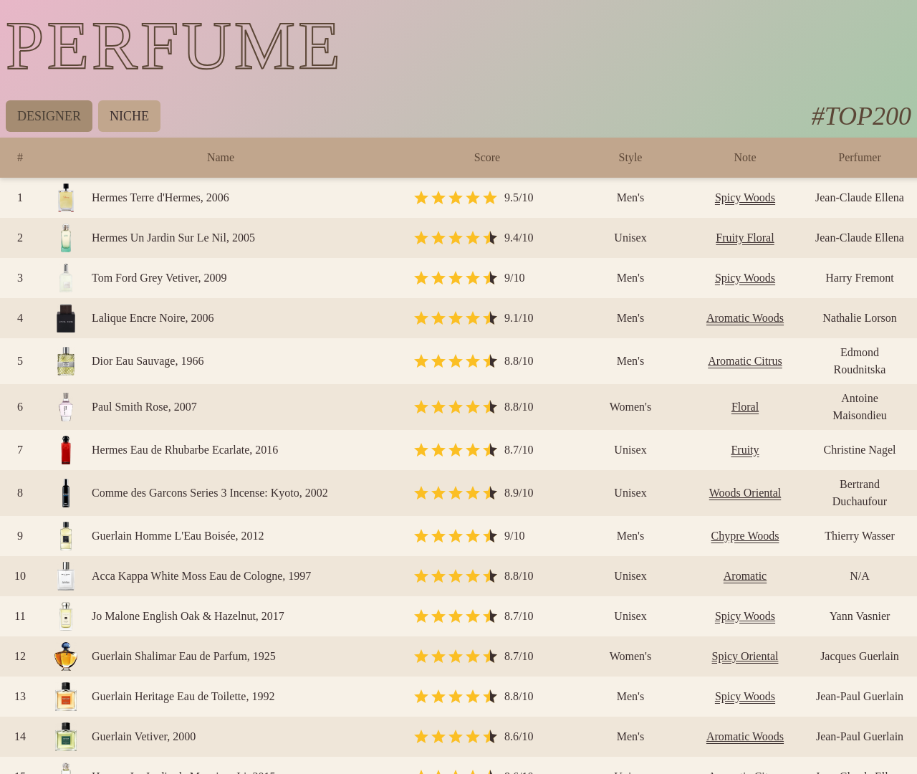Open the Fruity note for Eau de Rhubarbe Ecarlate
This screenshot has height=774, width=917.
(x=745, y=450)
